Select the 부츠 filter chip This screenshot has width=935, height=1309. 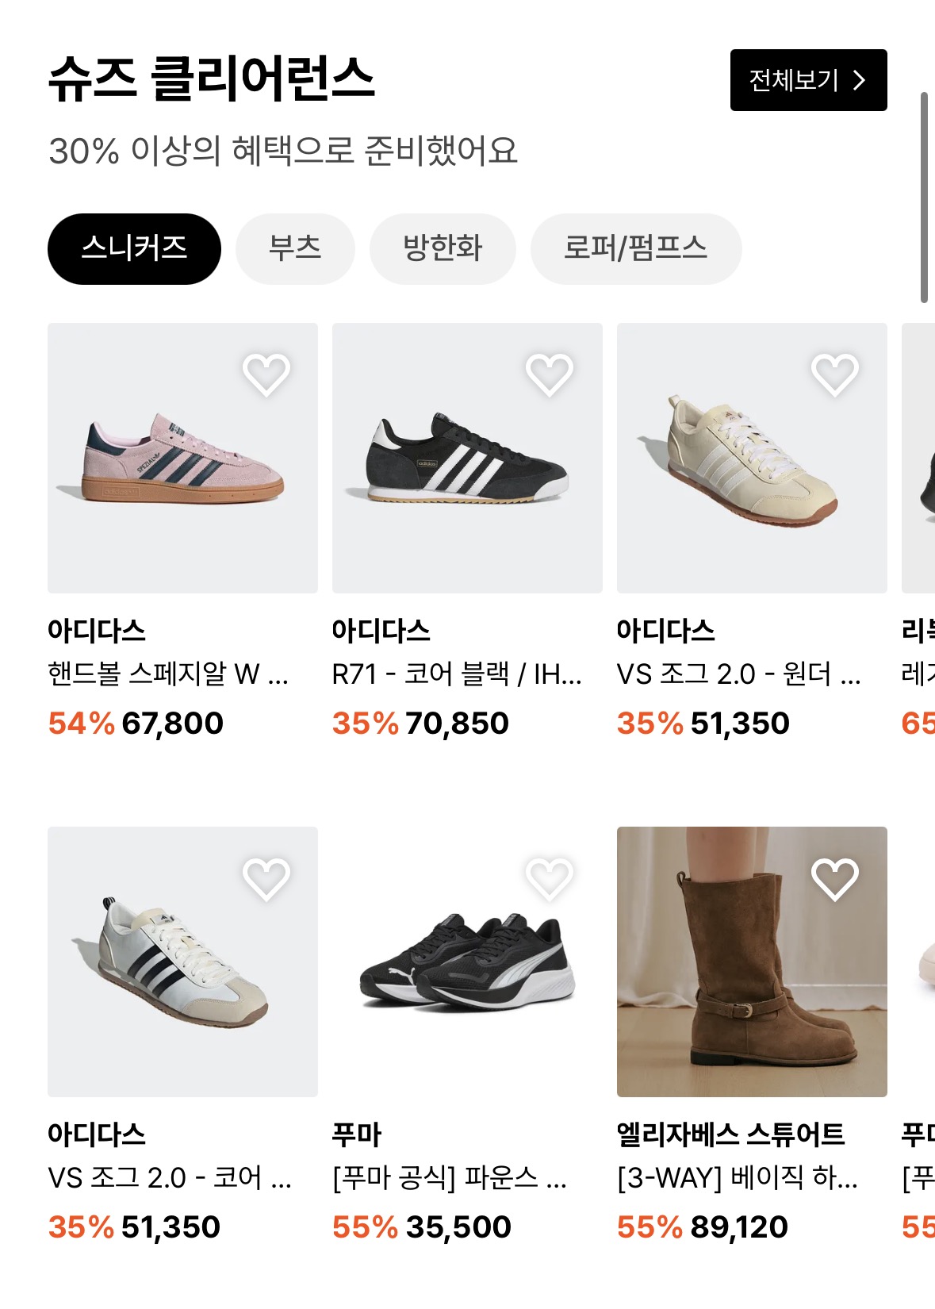pos(293,248)
